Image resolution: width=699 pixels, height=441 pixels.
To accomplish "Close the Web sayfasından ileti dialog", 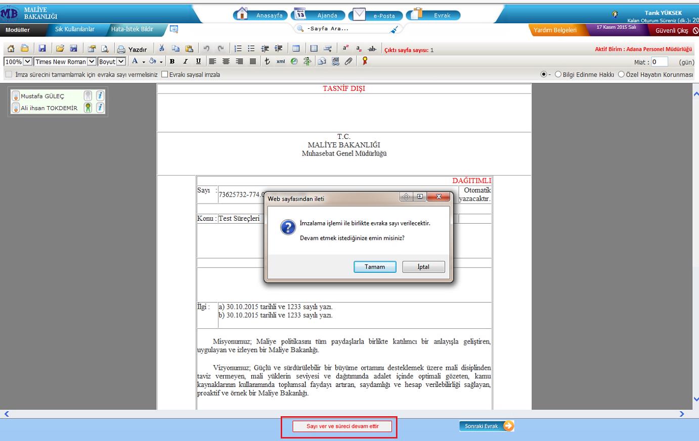I will (439, 197).
